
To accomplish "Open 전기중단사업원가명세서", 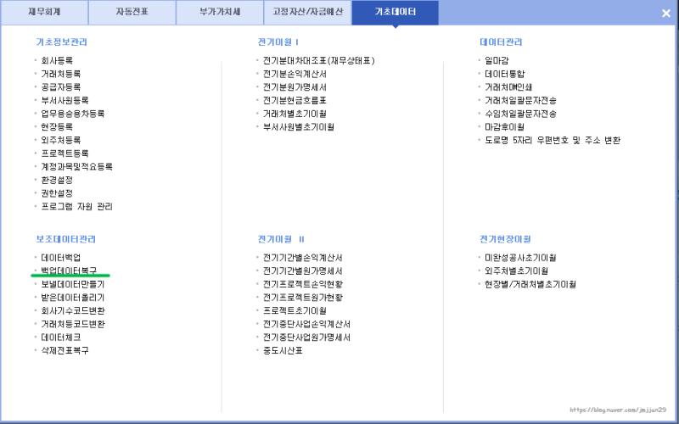I will [x=306, y=338].
